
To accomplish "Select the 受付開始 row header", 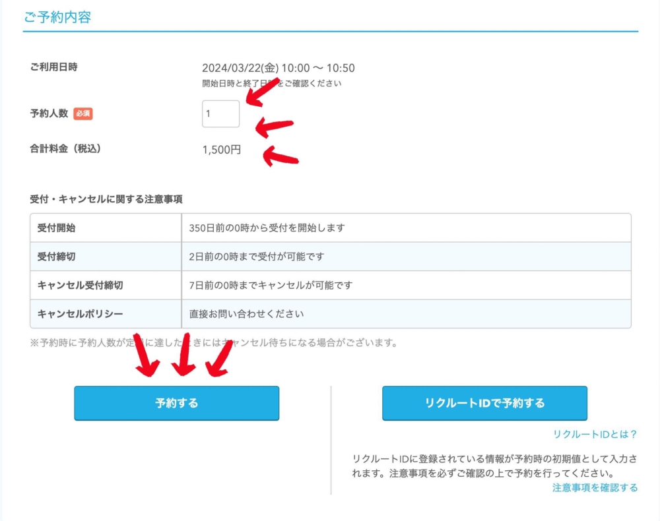I will [56, 228].
